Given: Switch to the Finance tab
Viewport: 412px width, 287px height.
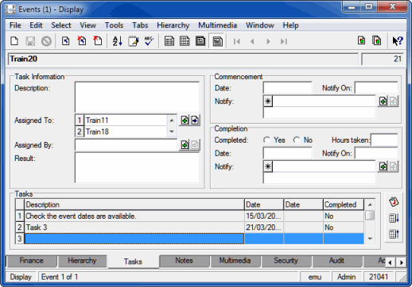Looking at the screenshot, I should [x=31, y=261].
